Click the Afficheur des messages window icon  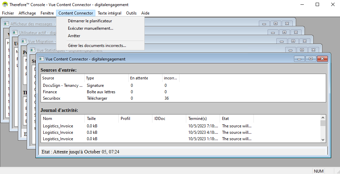(x=6, y=24)
